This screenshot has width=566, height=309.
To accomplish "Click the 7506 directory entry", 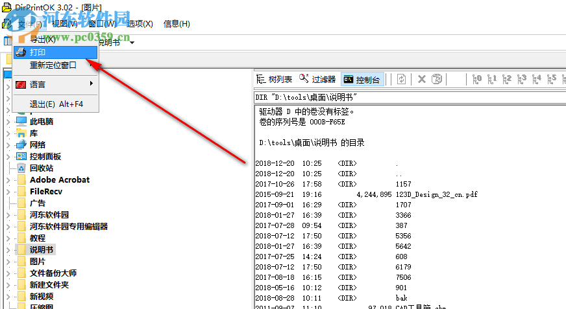I will (403, 277).
